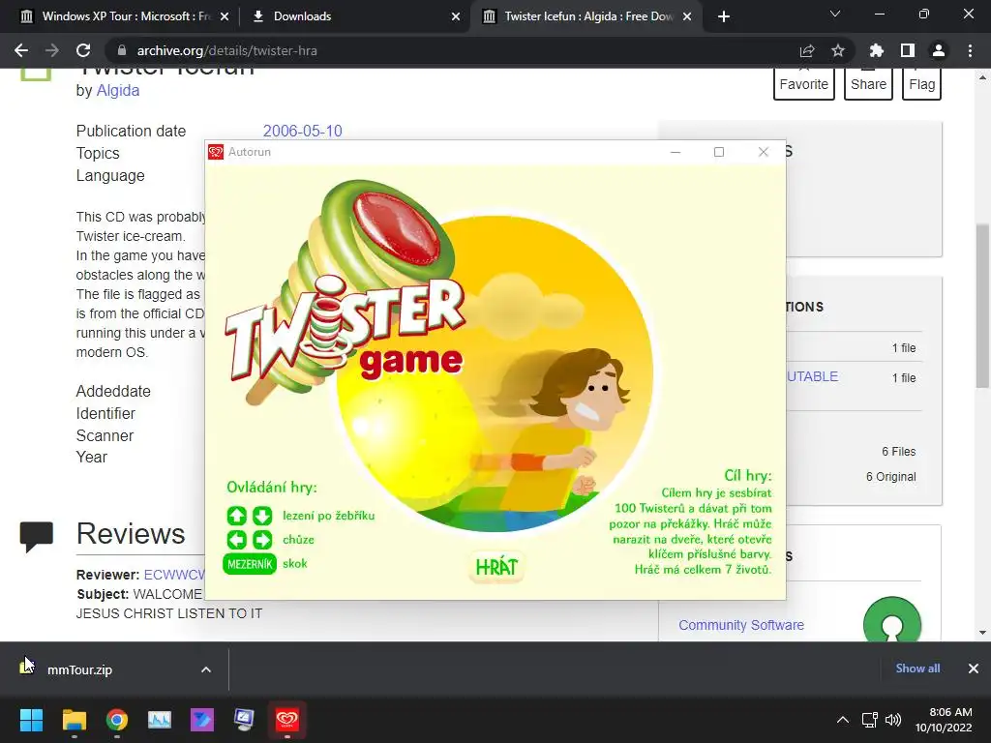Screen dimensions: 991x743
Task: Click the scrollbar down arrow
Action: point(983,633)
